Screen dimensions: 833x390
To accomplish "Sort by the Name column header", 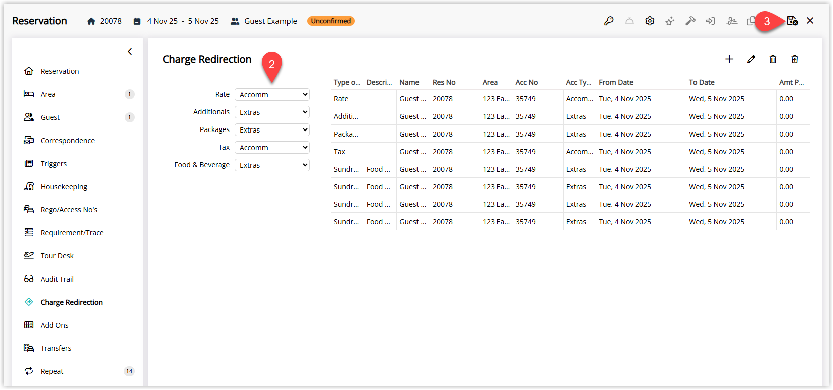I will 409,82.
